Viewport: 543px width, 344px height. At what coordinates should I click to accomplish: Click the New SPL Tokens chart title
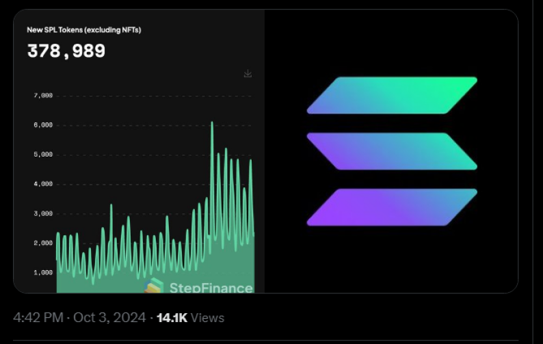tap(84, 30)
